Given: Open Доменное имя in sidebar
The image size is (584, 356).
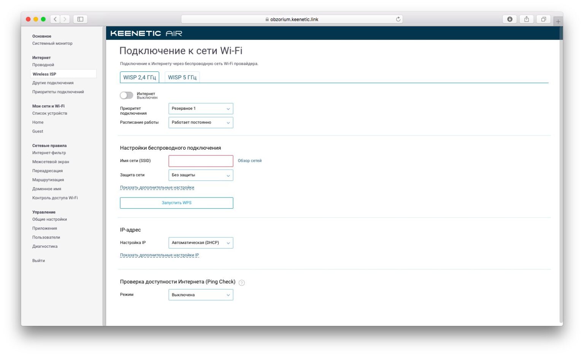Looking at the screenshot, I should tap(46, 189).
